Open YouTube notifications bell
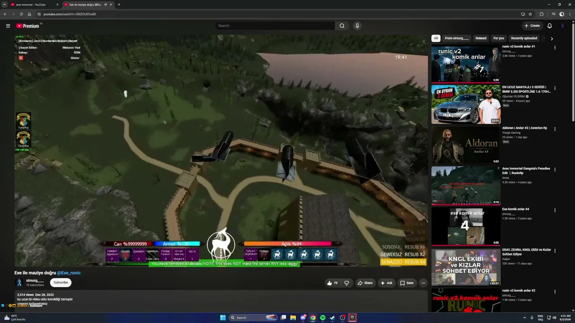The image size is (575, 323). pyautogui.click(x=549, y=26)
